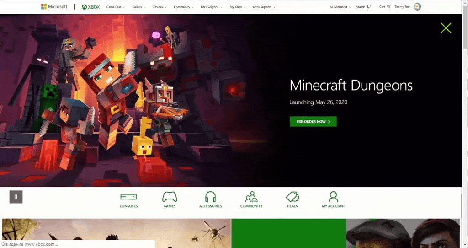Open the Xbox Support menu
468x248 pixels.
264,7
